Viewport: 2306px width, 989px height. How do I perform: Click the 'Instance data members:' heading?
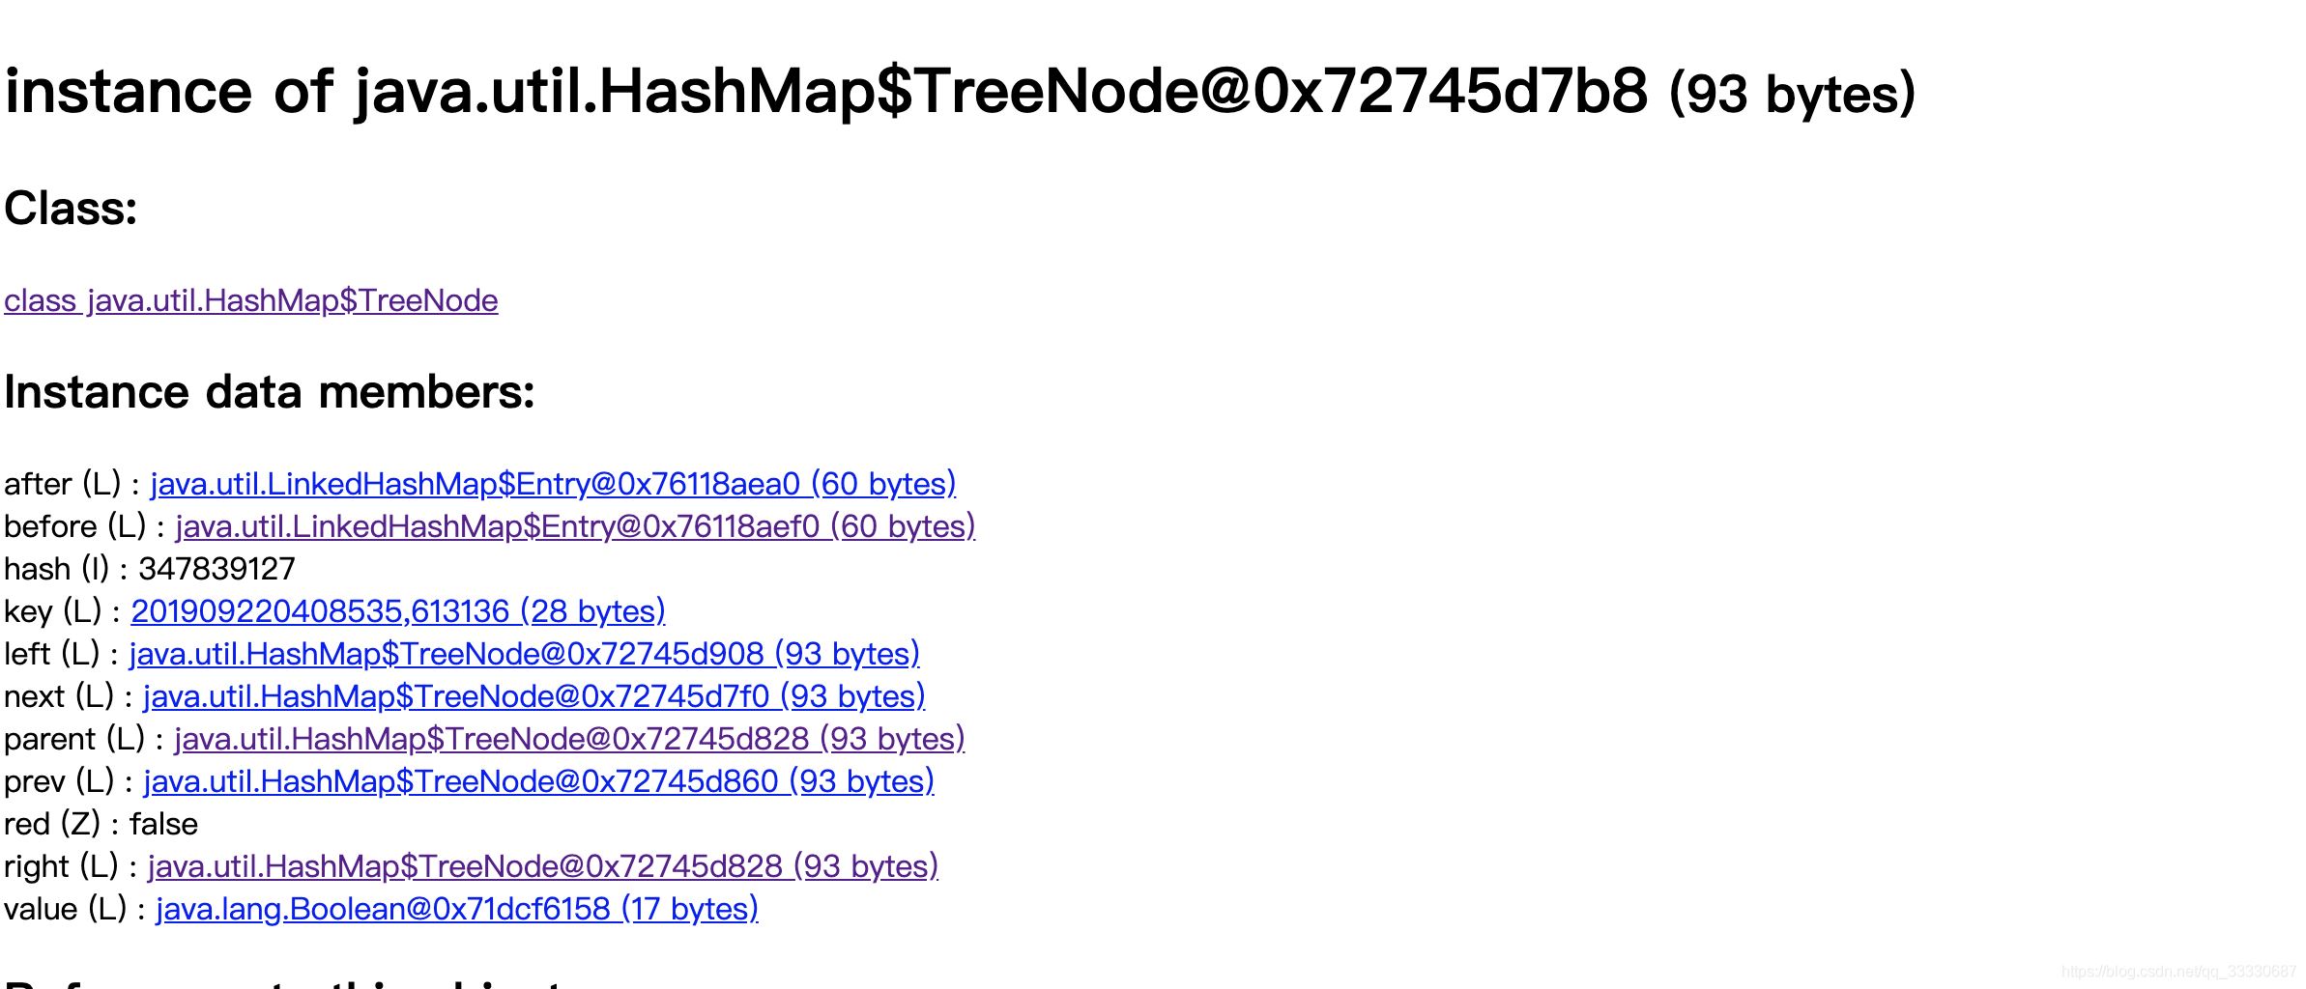point(269,392)
